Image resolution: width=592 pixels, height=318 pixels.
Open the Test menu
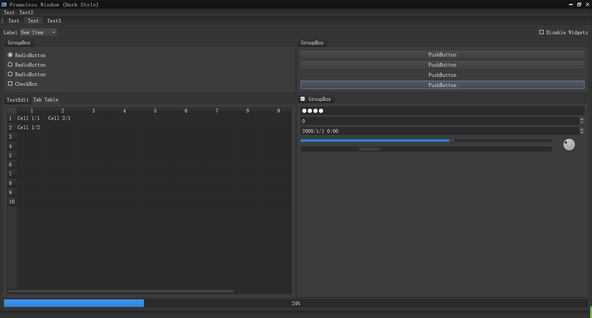coord(9,12)
